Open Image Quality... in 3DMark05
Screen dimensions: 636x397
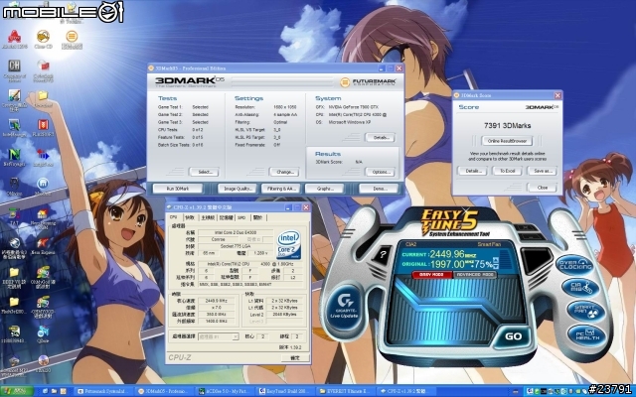point(238,189)
